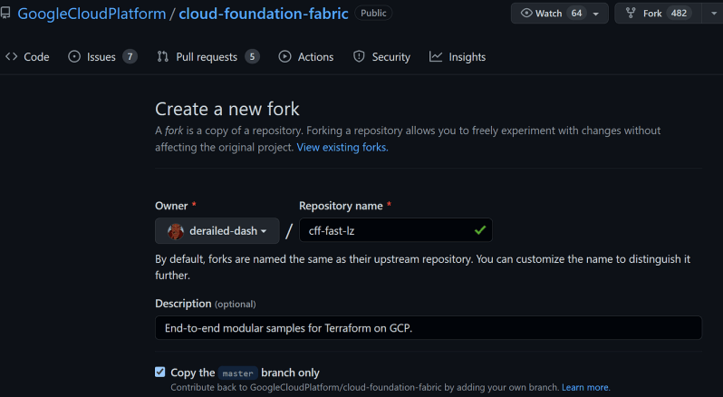Click the Pull requests count badge 5
Screen dimensions: 723x397
point(252,57)
